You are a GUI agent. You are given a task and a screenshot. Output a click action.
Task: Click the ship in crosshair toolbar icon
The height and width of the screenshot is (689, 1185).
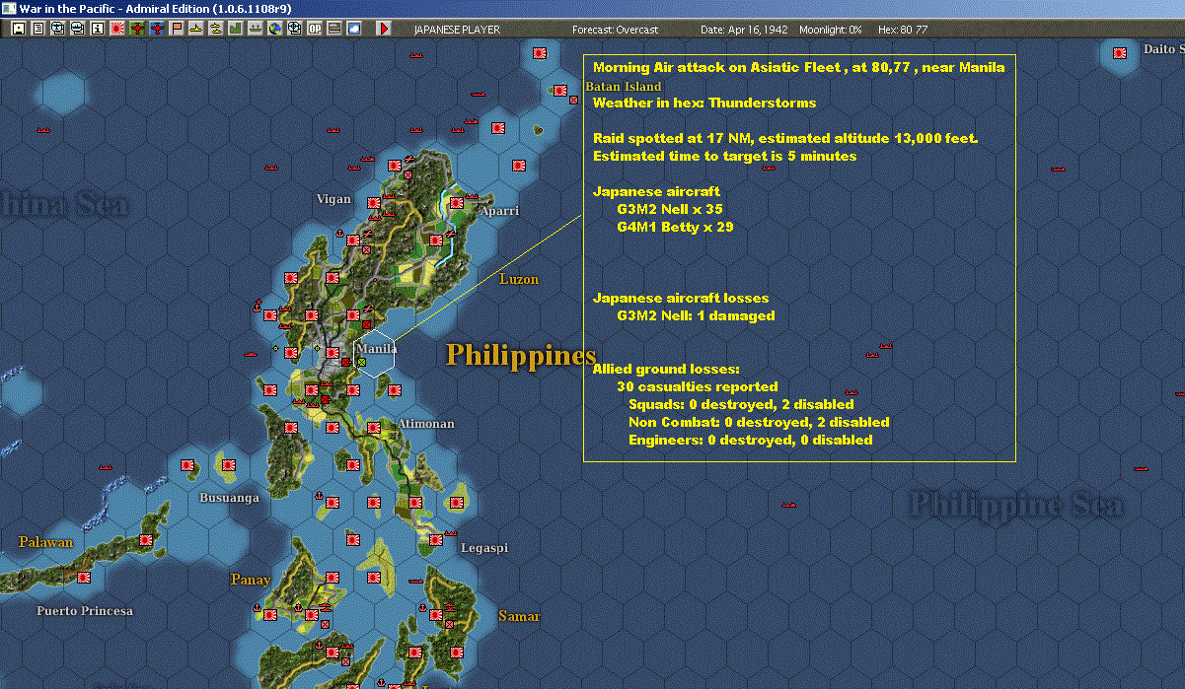294,29
